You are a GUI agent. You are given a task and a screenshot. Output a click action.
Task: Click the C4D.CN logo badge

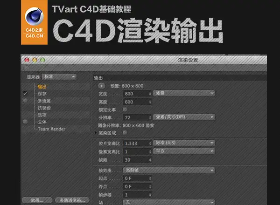34,22
